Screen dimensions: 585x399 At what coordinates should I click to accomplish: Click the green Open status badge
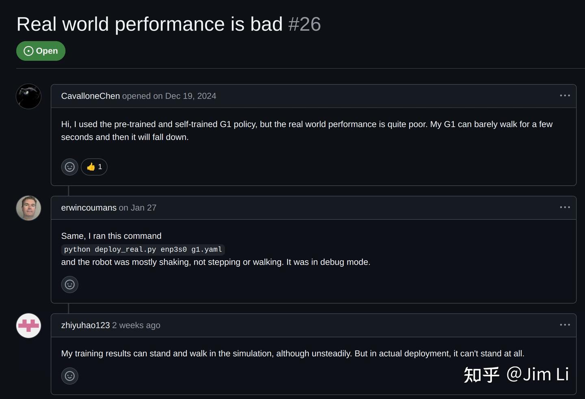point(41,51)
